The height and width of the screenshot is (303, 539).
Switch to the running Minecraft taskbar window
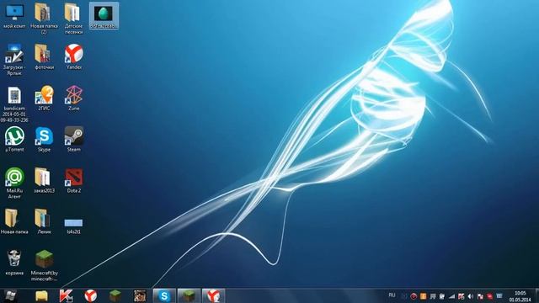pyautogui.click(x=189, y=295)
